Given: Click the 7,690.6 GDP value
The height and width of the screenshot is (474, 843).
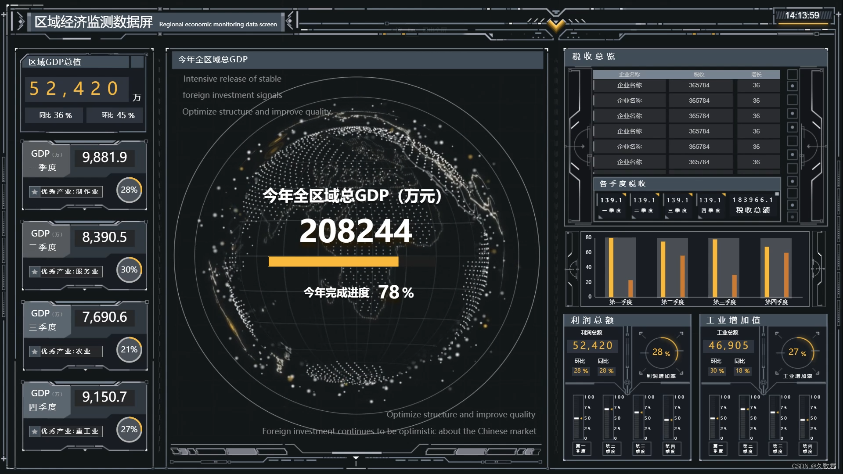Looking at the screenshot, I should [x=104, y=317].
